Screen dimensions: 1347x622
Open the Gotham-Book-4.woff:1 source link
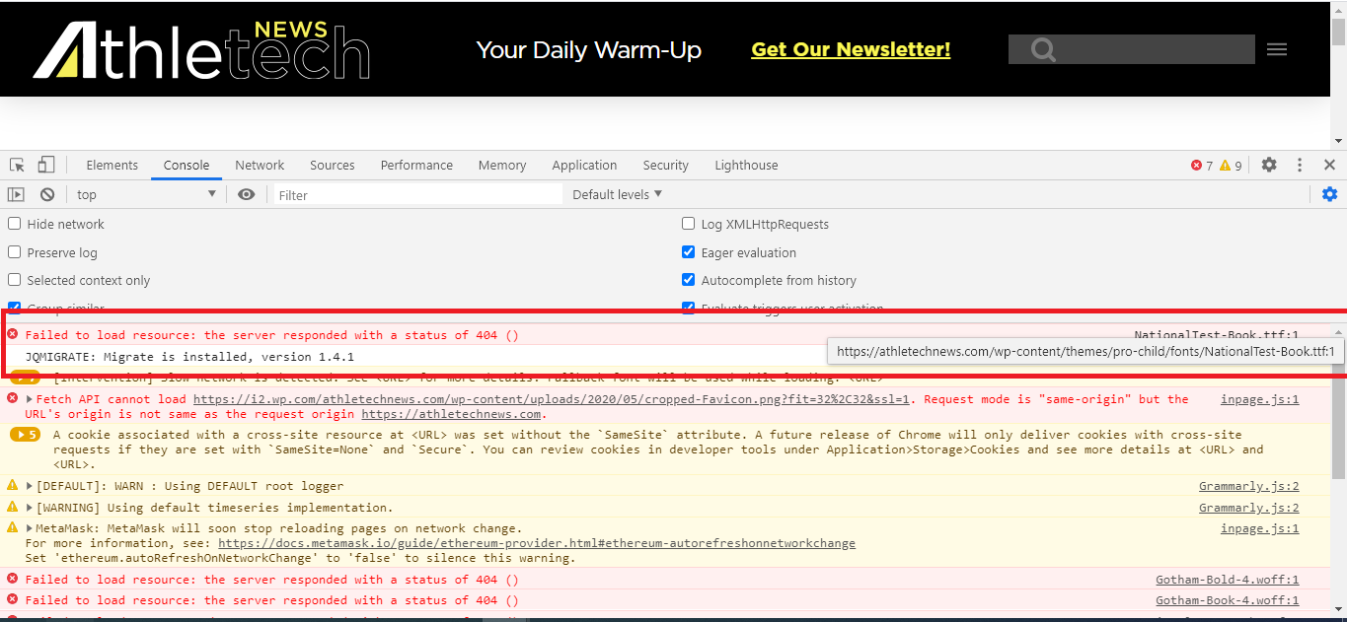coord(1228,600)
